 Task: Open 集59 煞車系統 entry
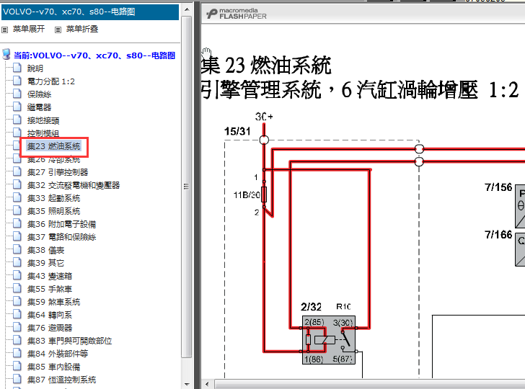(53, 302)
